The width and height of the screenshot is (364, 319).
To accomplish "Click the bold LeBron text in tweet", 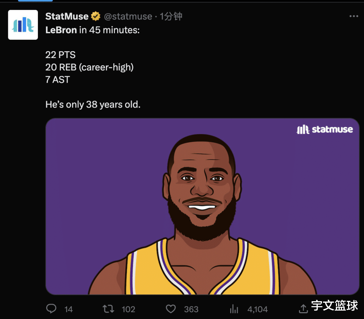I will [x=61, y=30].
